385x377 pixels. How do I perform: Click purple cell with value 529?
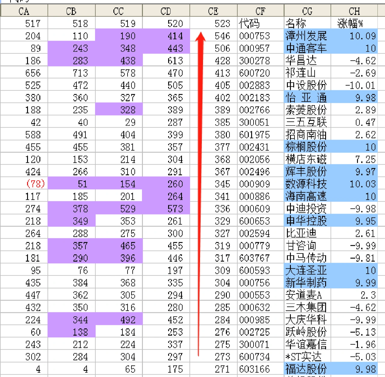pos(119,209)
